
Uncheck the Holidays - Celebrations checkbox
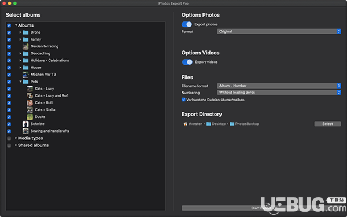point(9,61)
